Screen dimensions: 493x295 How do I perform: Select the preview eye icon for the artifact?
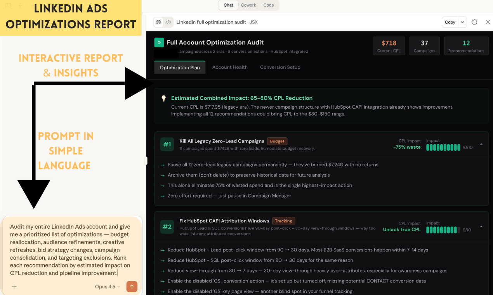pos(158,22)
